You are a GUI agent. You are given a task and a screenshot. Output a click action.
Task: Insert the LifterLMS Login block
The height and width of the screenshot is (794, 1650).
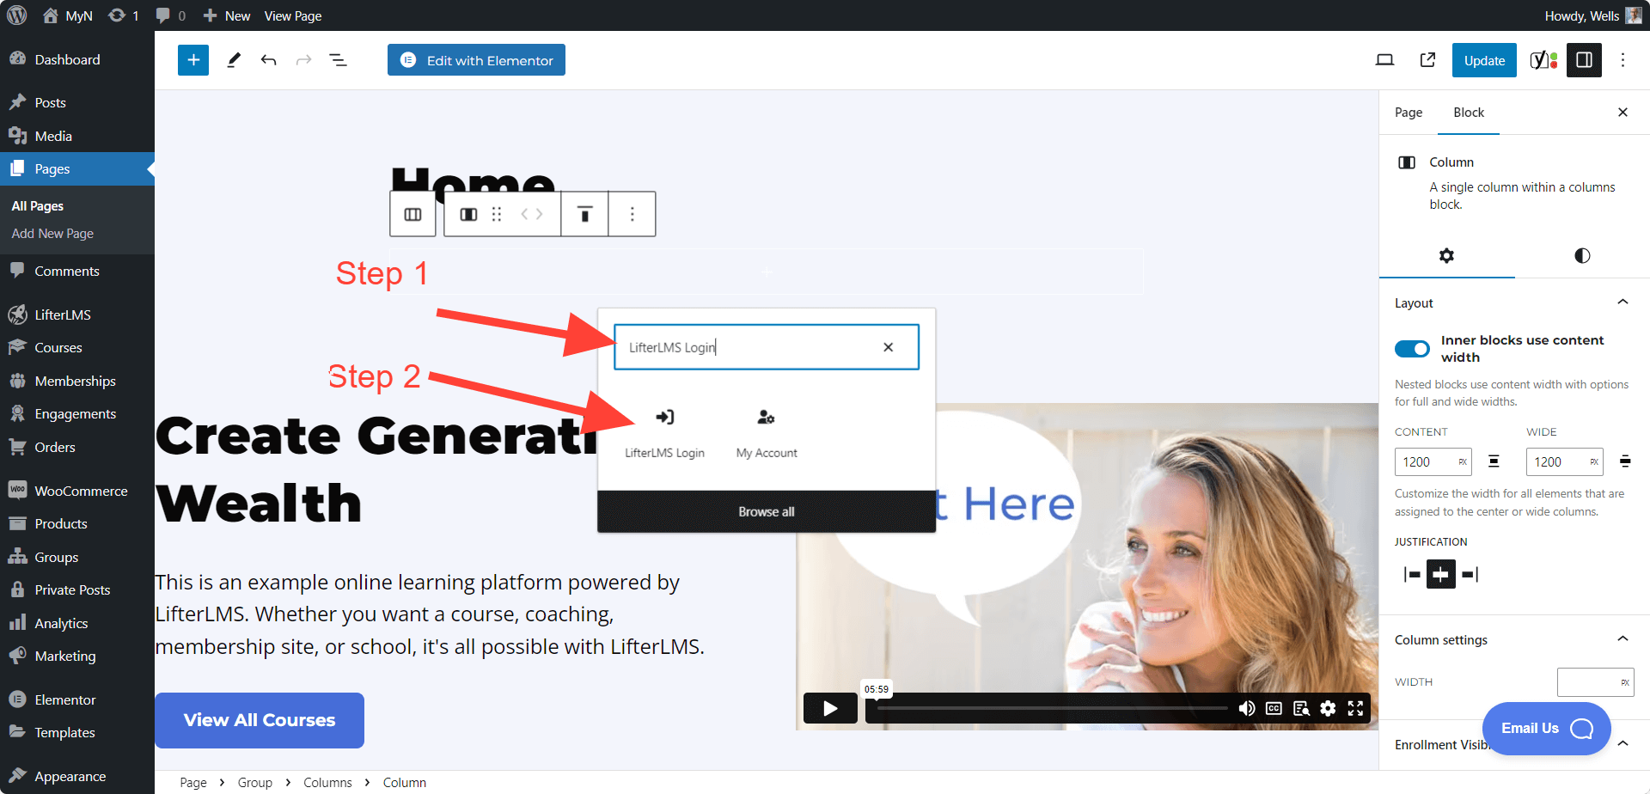(664, 432)
